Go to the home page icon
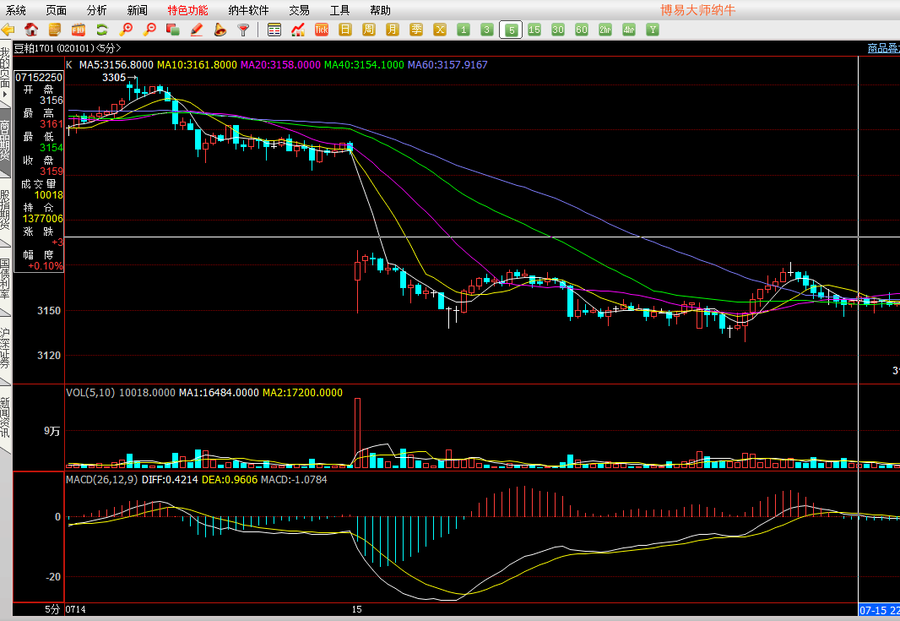The image size is (900, 621). [x=31, y=30]
